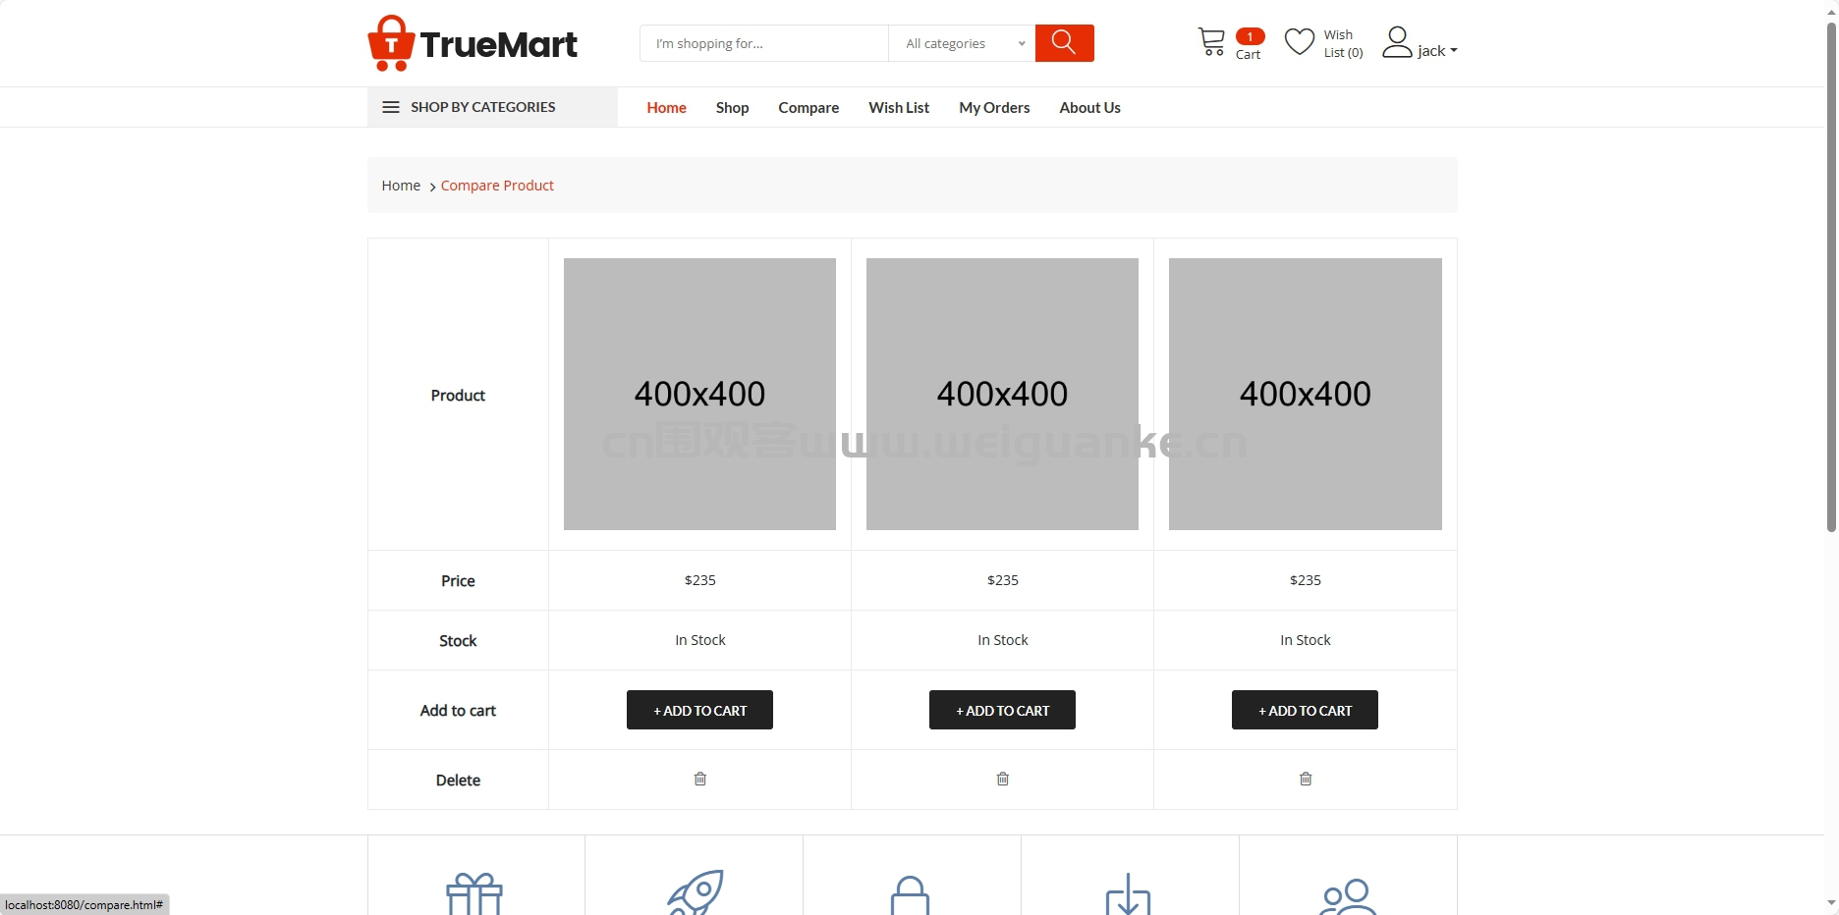Click the Delete row header
This screenshot has height=915, width=1839.
click(458, 780)
